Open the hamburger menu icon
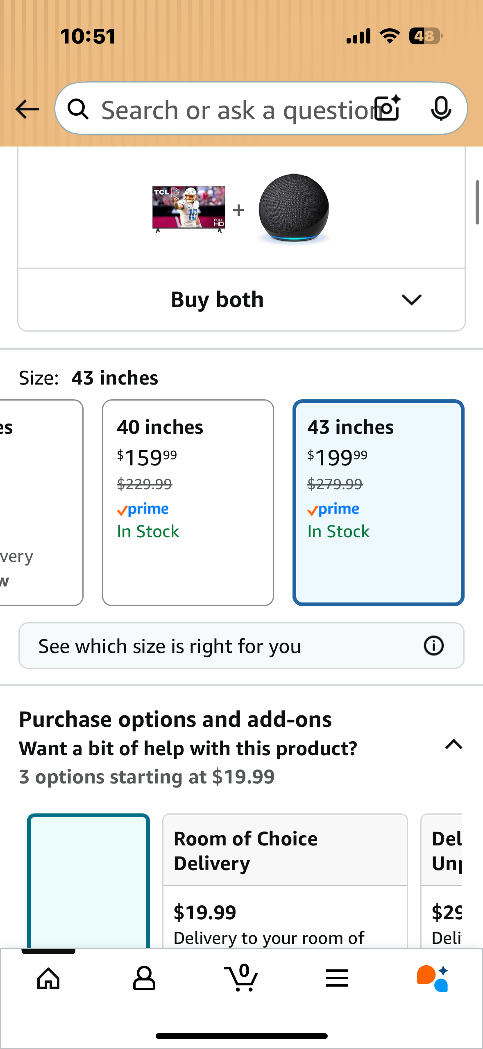The image size is (483, 1049). [x=337, y=979]
